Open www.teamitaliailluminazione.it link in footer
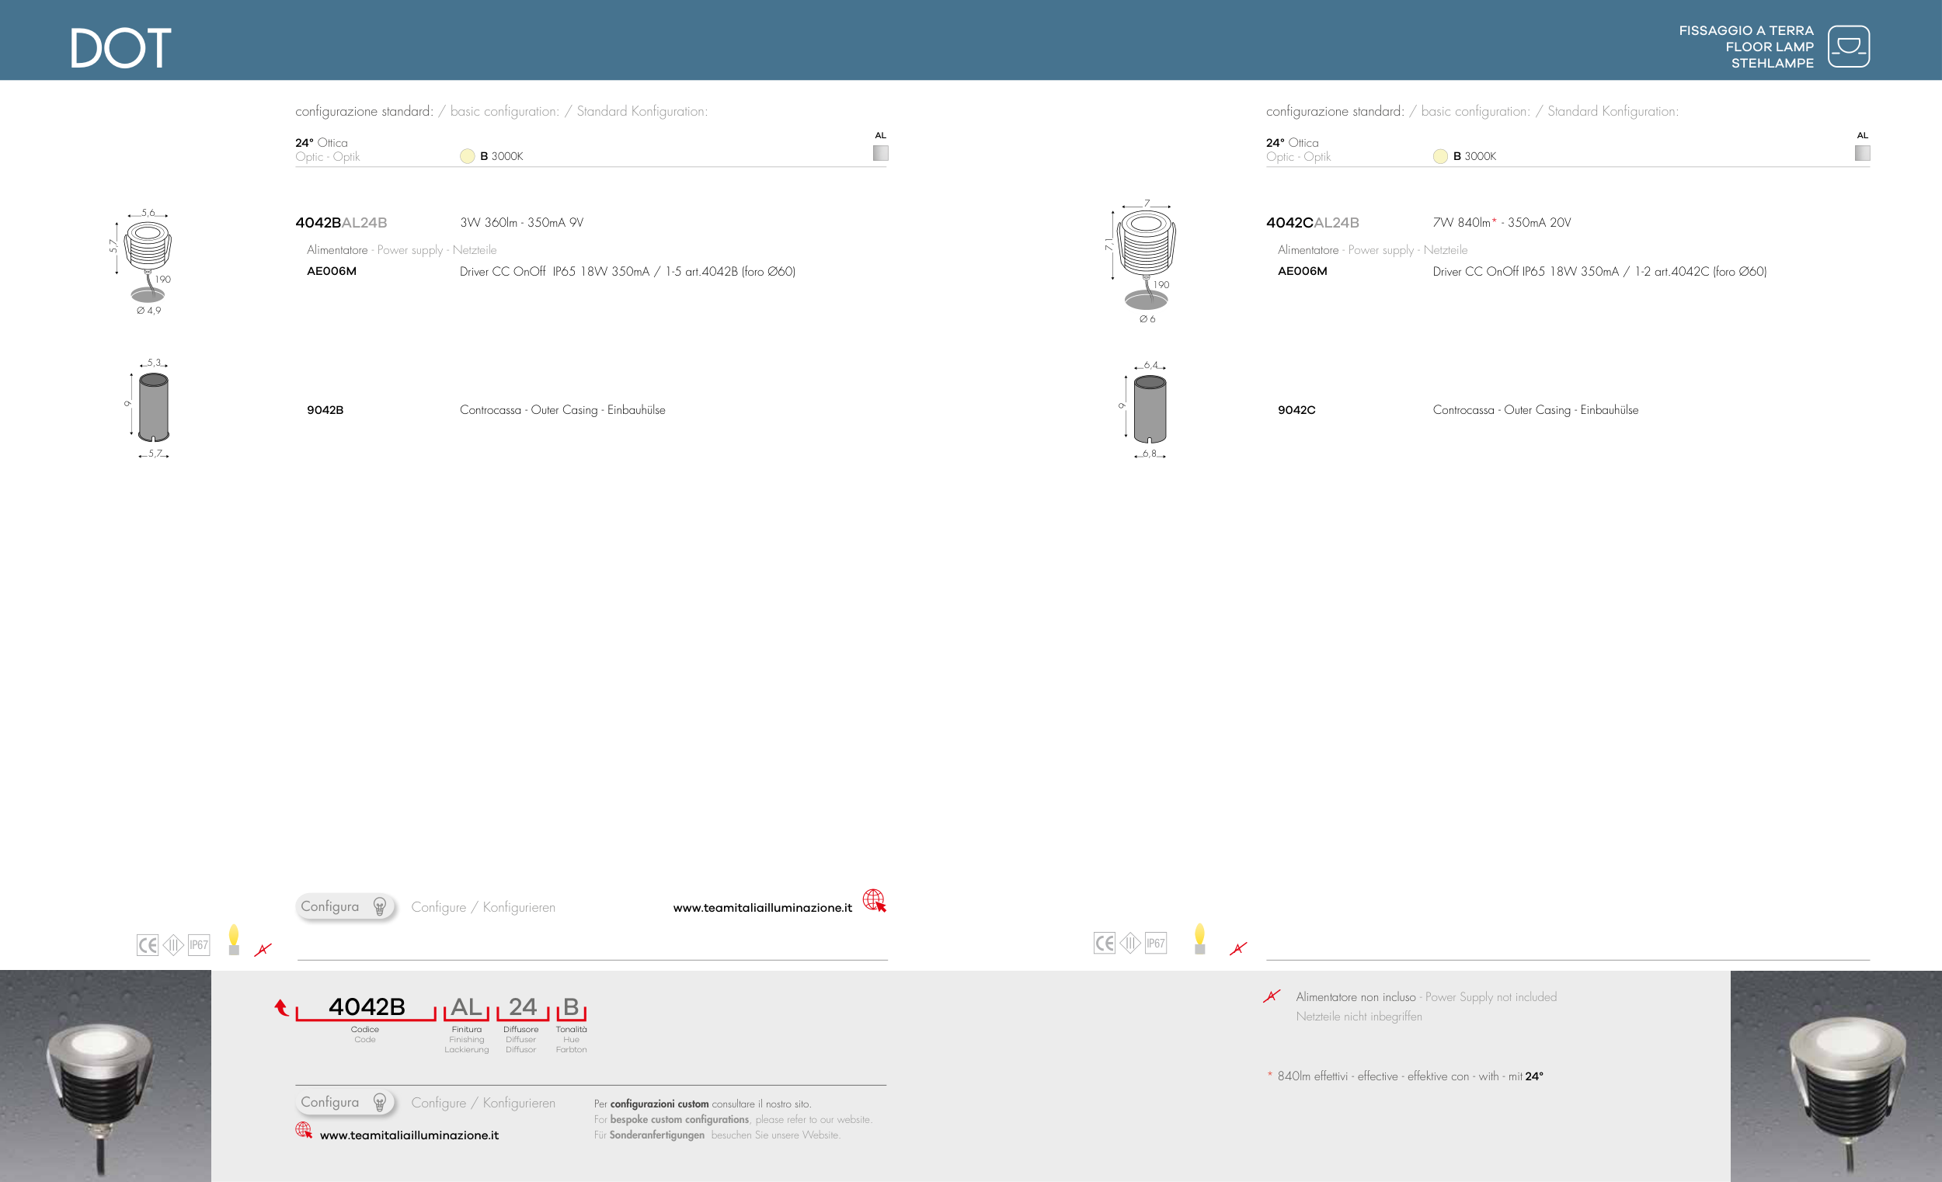This screenshot has height=1182, width=1942. (x=409, y=1135)
